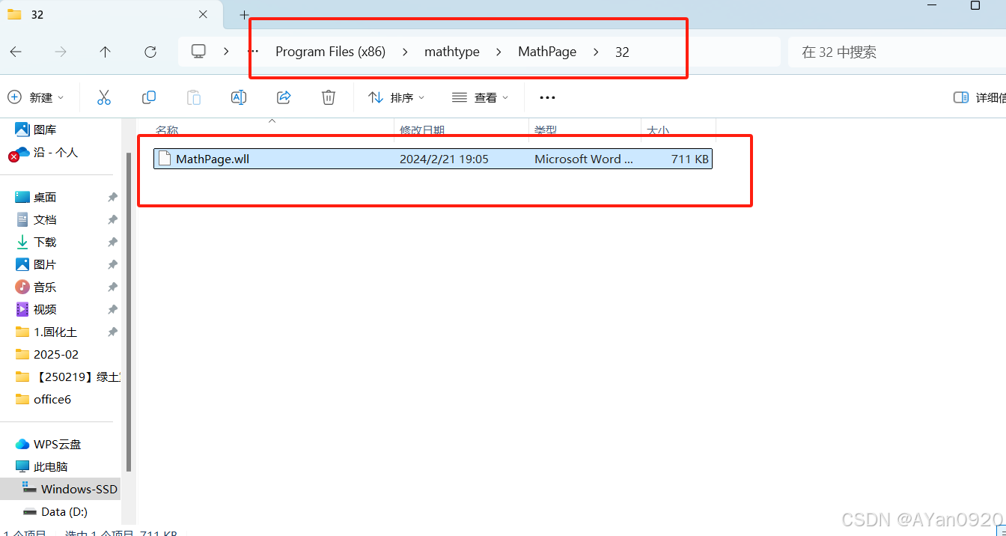This screenshot has width=1006, height=536.
Task: Click the 2024/2/21 19:05 date cell
Action: click(444, 159)
